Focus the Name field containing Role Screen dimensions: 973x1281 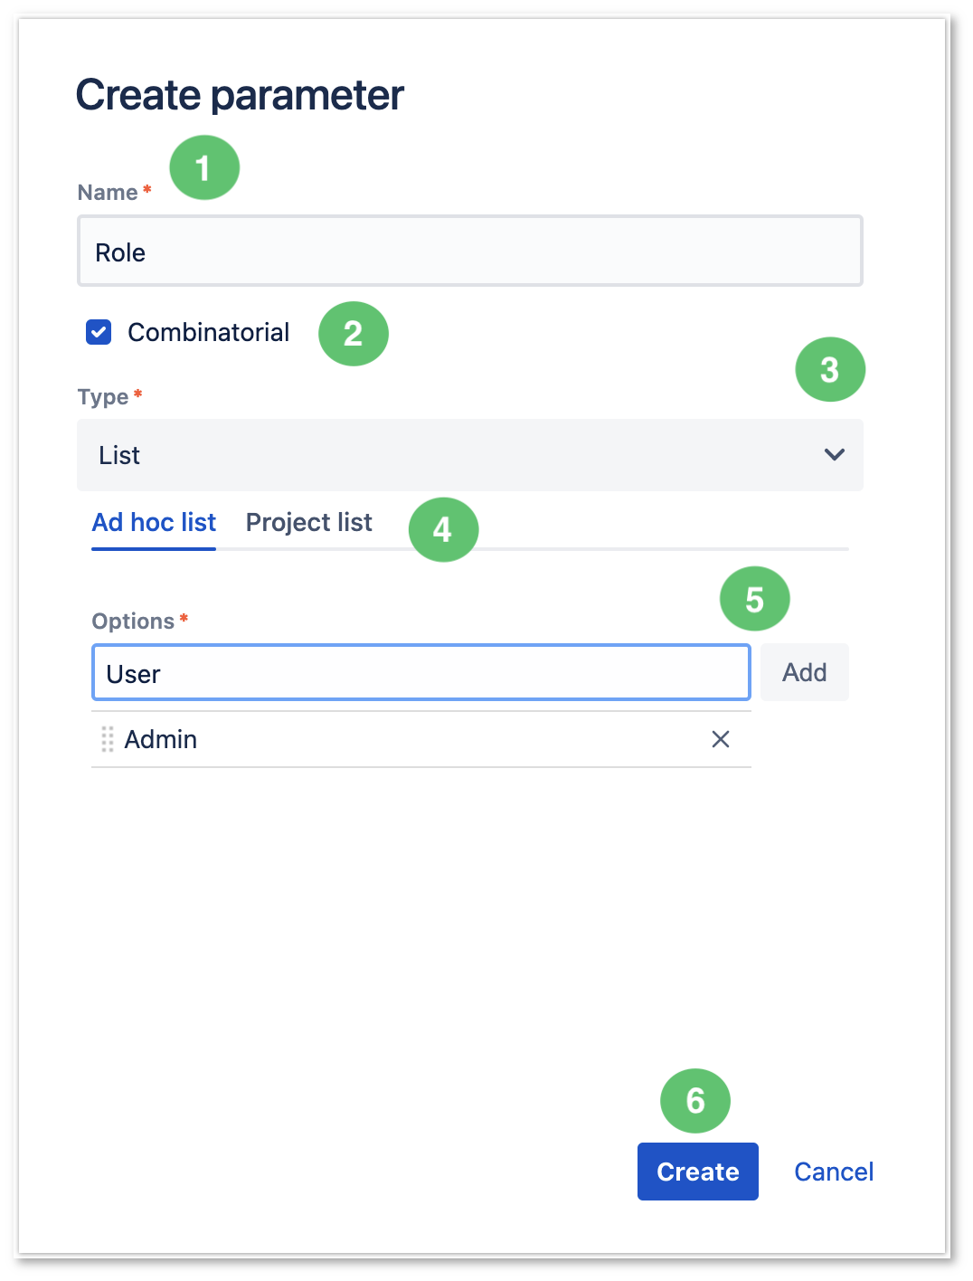pos(470,251)
